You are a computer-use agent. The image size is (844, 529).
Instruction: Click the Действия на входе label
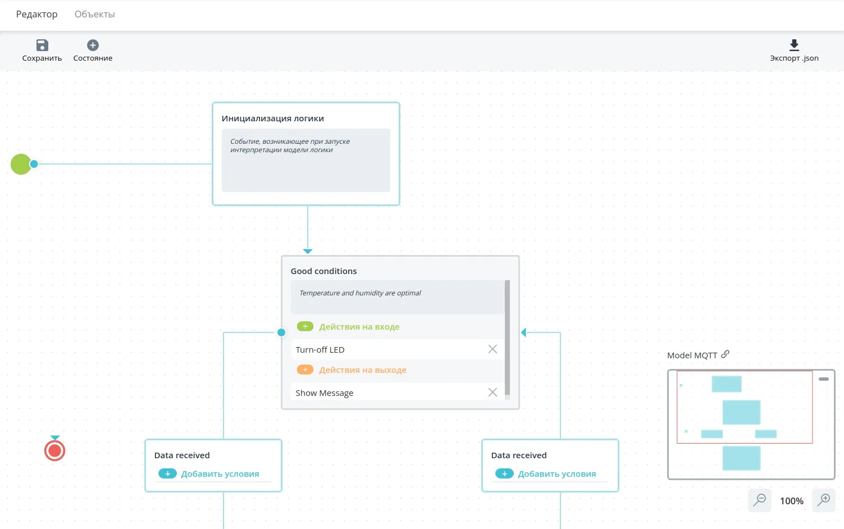359,326
